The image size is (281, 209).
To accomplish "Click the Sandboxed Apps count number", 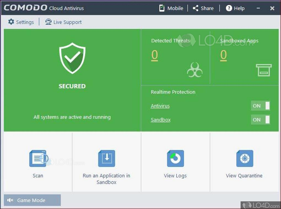I will click(x=223, y=55).
